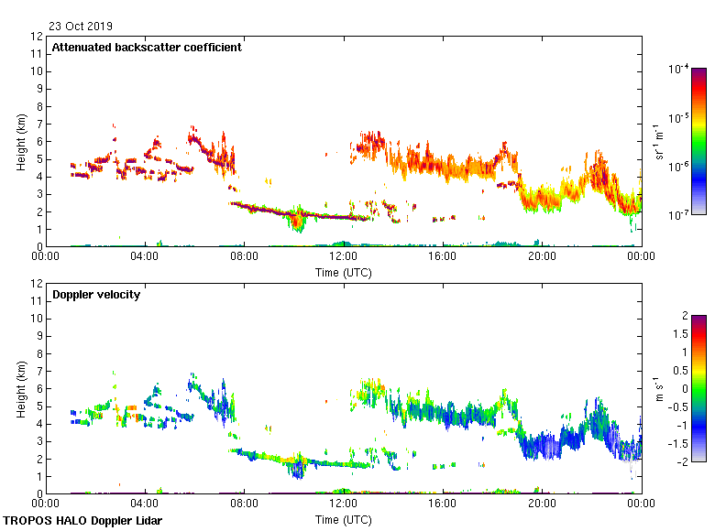715x531 pixels.
Task: Click the 16:00 tick on the top time axis
Action: pos(443,258)
